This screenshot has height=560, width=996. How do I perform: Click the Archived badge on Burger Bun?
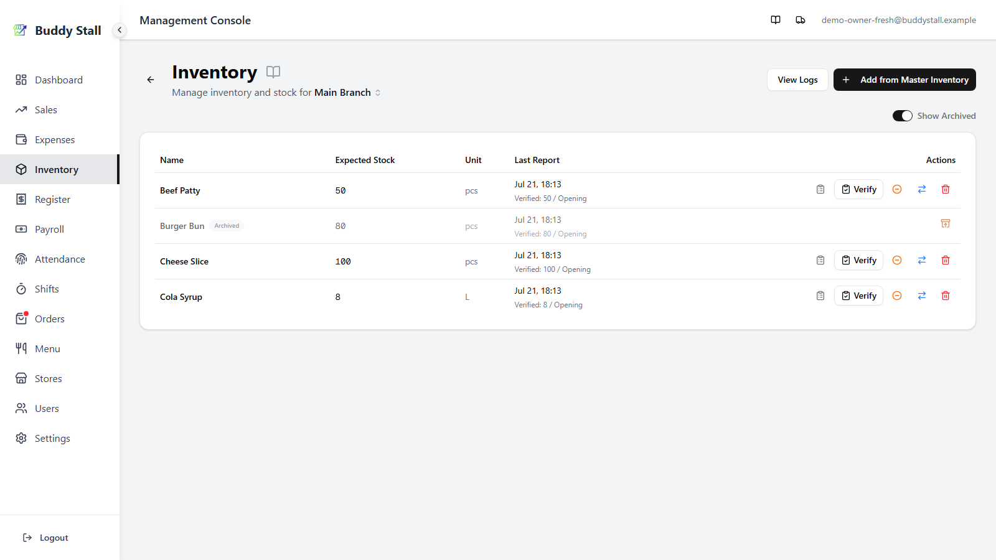[227, 226]
